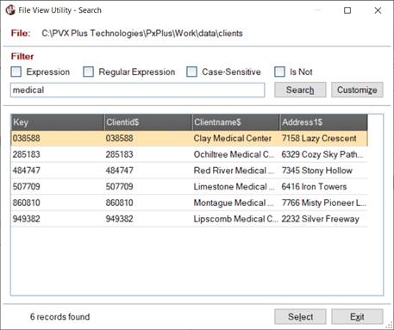Enable the Expression checkbox
The width and height of the screenshot is (394, 330).
click(16, 72)
